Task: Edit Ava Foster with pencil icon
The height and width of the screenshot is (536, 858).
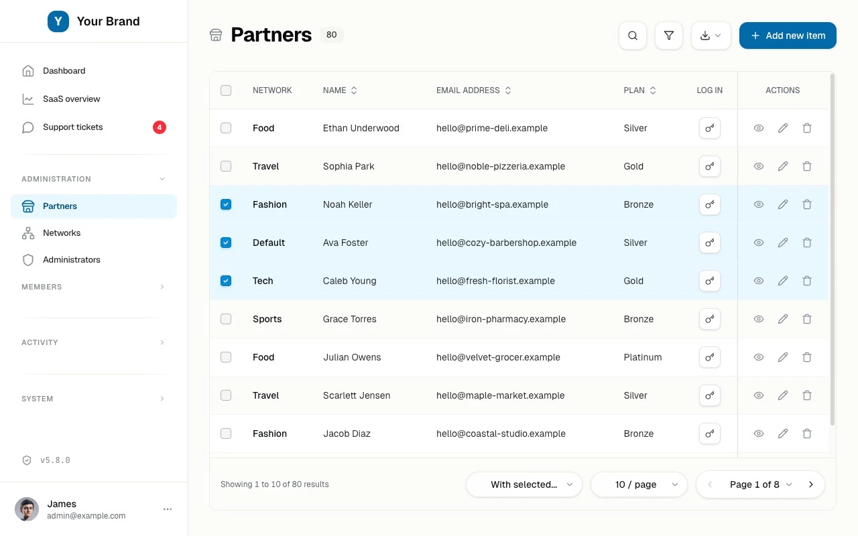Action: click(x=783, y=243)
